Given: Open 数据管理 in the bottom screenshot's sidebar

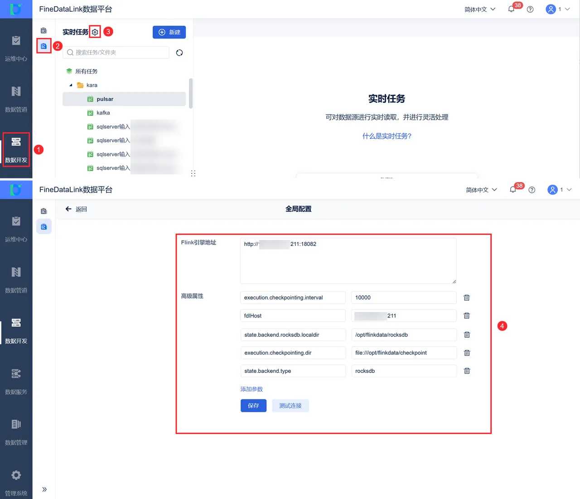Looking at the screenshot, I should point(16,432).
